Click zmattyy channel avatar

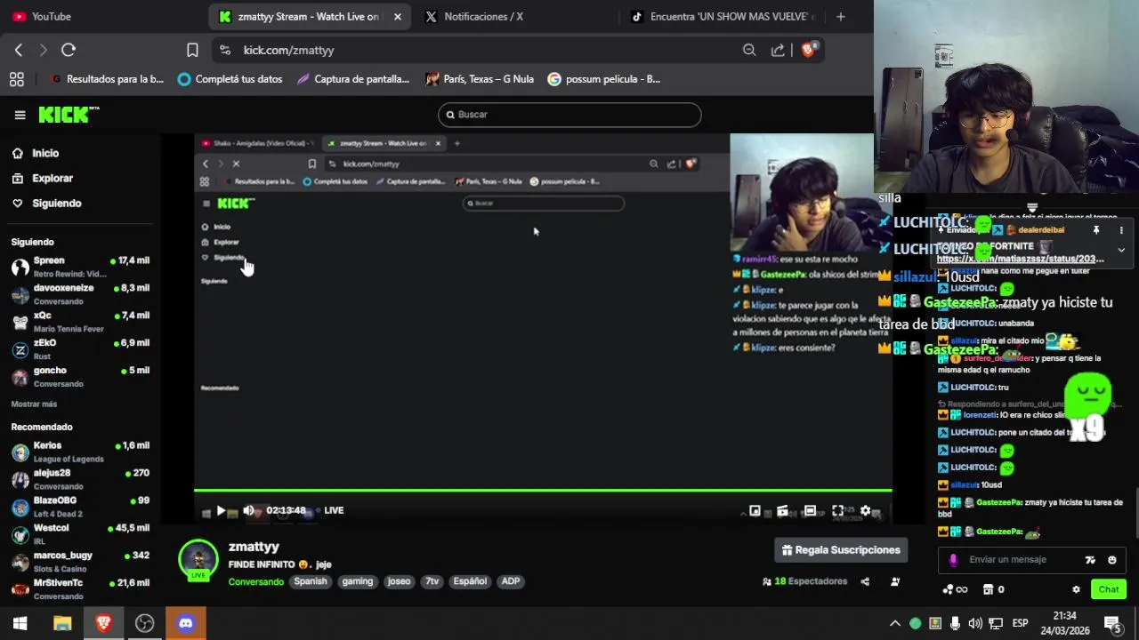coord(198,560)
